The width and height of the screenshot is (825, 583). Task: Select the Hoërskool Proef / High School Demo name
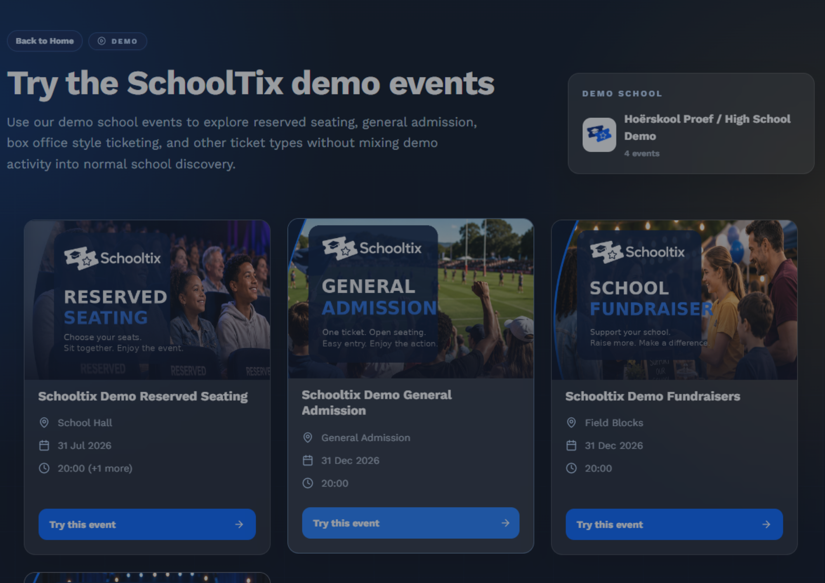tap(707, 127)
